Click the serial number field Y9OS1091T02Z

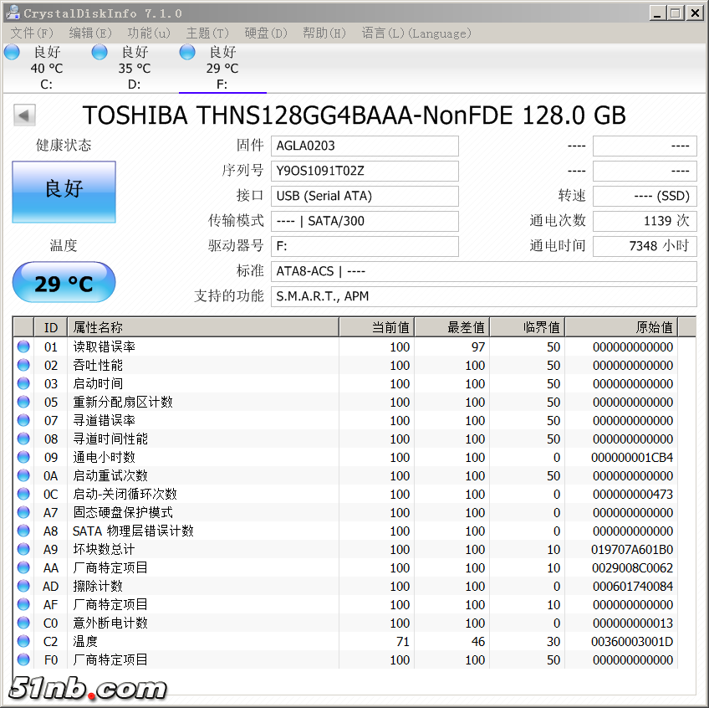pos(365,171)
